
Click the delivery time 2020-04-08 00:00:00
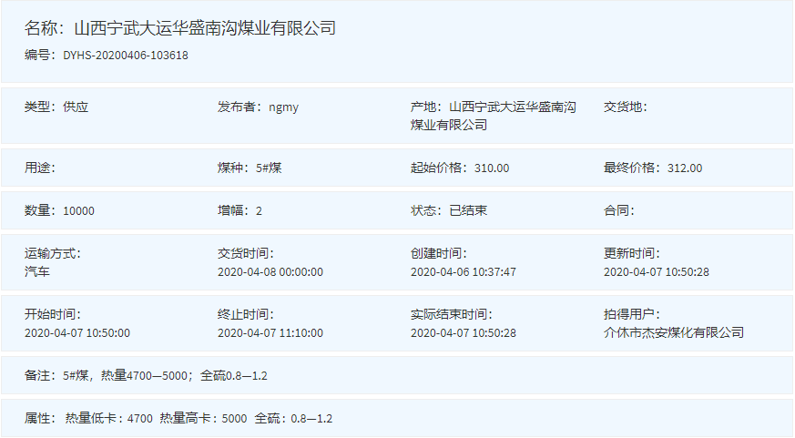[x=270, y=272]
